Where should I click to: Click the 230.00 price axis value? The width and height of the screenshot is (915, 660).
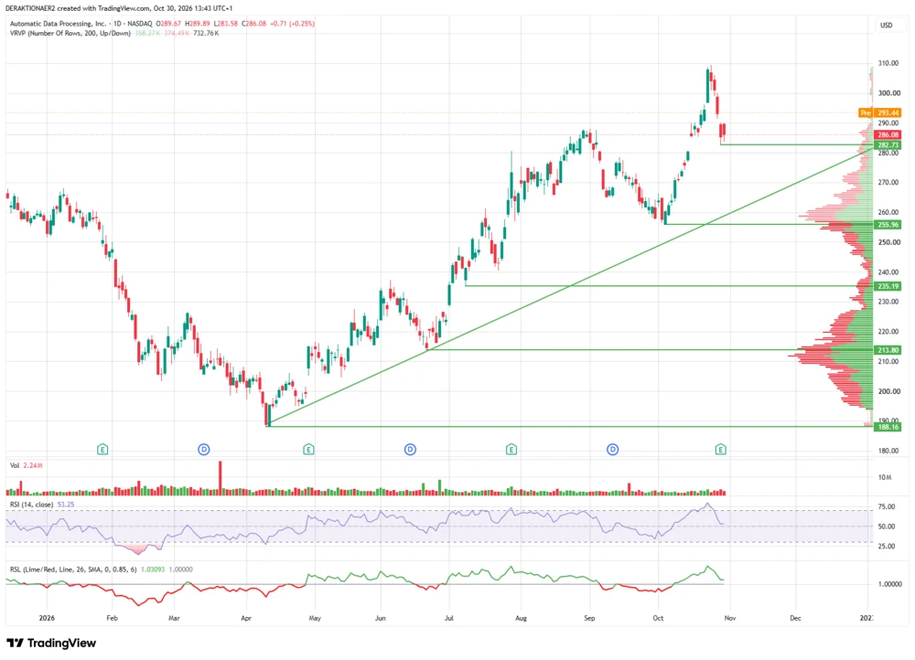(888, 302)
